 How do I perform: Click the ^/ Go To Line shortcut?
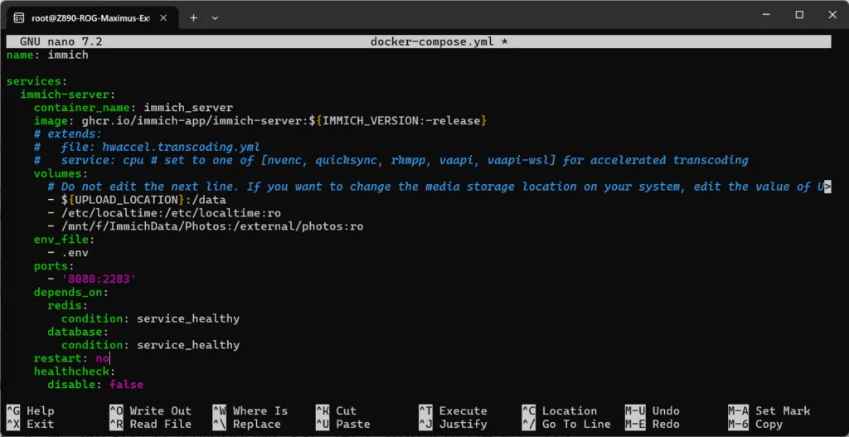tap(566, 424)
